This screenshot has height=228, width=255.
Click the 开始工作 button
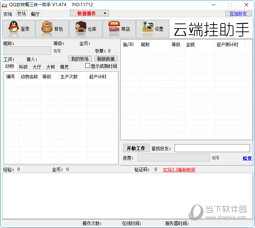(136, 148)
